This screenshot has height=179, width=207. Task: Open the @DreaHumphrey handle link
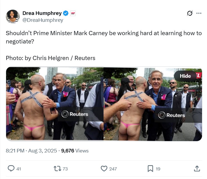(x=43, y=20)
